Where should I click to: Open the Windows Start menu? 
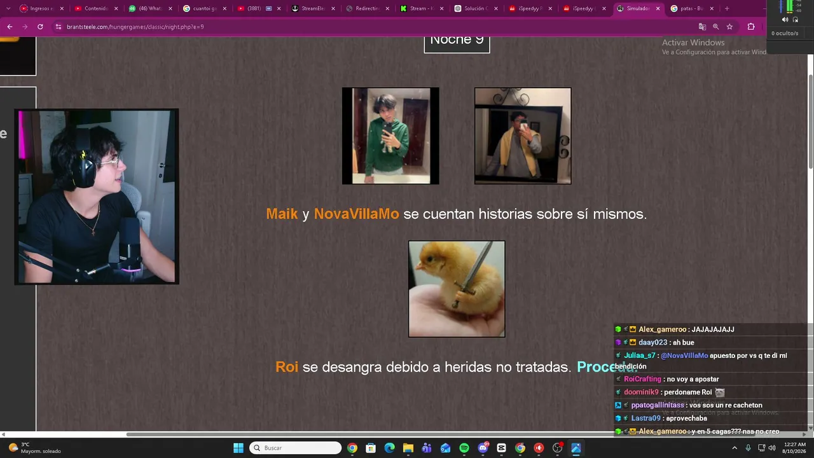238,448
